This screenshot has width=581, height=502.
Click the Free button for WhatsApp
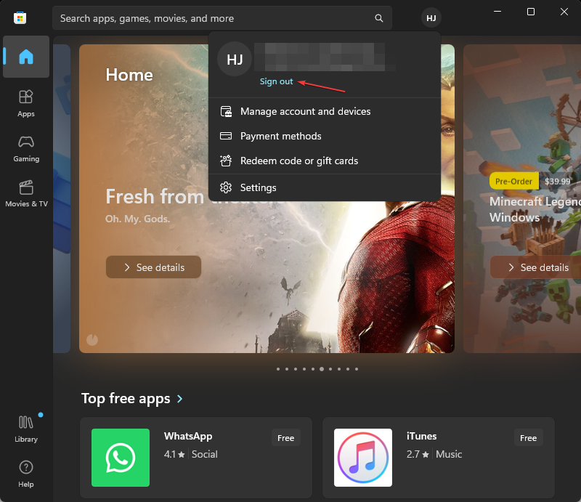tap(285, 438)
